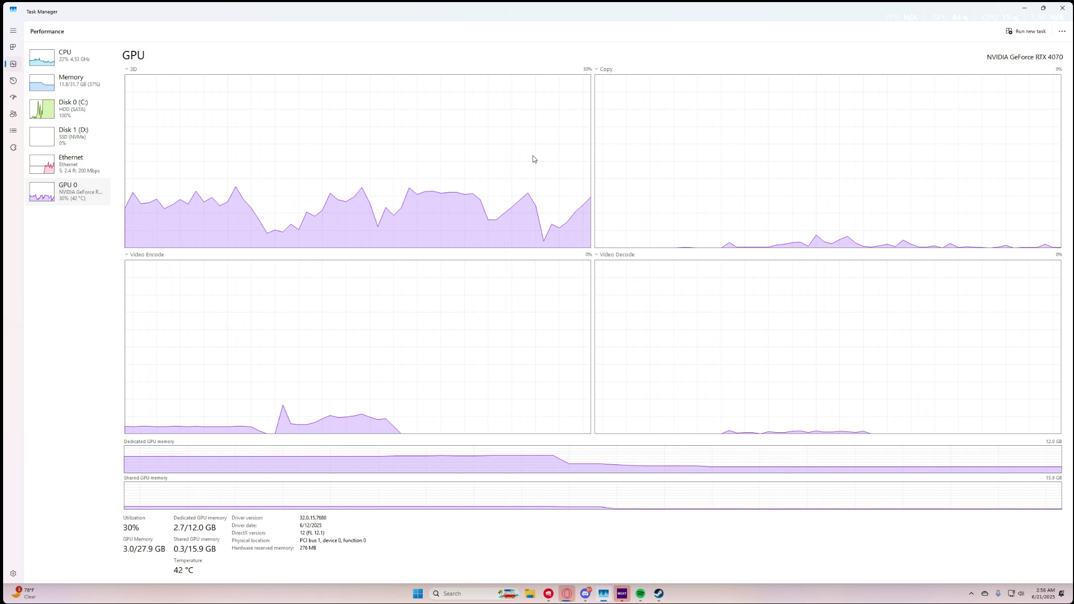
Task: Click the Spotify taskbar icon
Action: (x=640, y=594)
